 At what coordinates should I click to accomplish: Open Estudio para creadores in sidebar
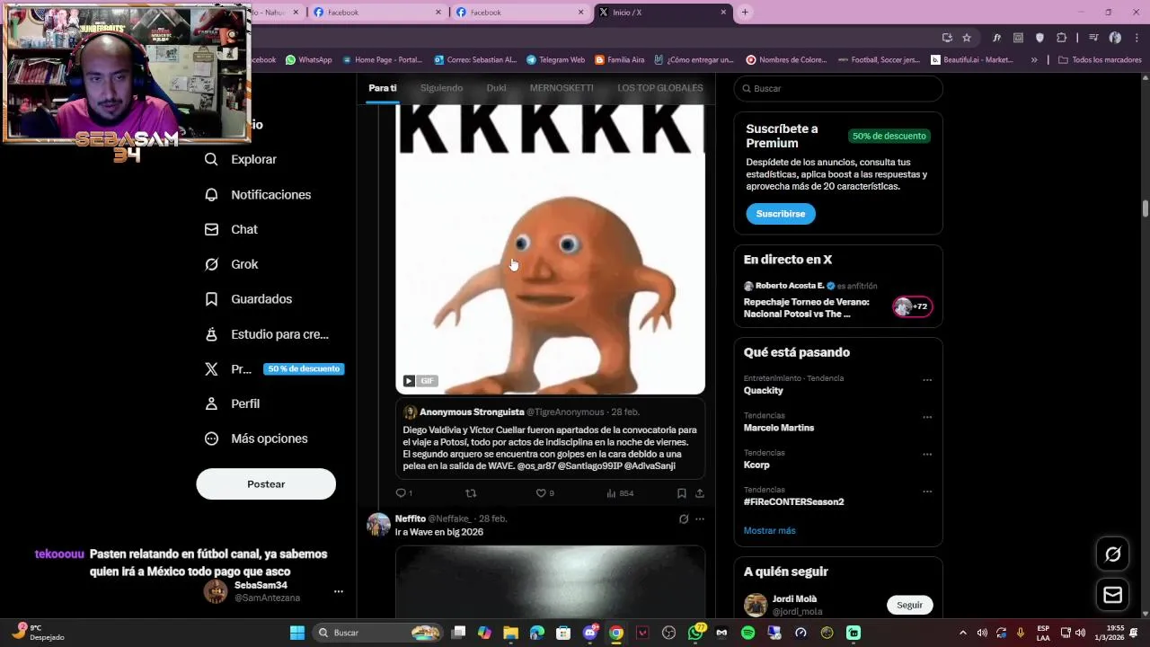(267, 334)
